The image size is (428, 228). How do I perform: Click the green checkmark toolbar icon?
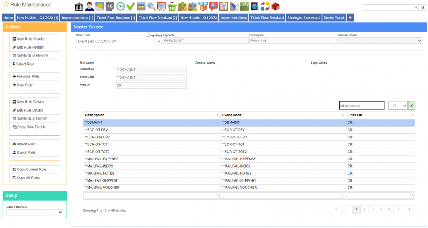click(131, 6)
